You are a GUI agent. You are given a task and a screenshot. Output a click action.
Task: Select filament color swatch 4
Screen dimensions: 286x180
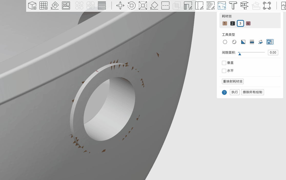coord(248,23)
